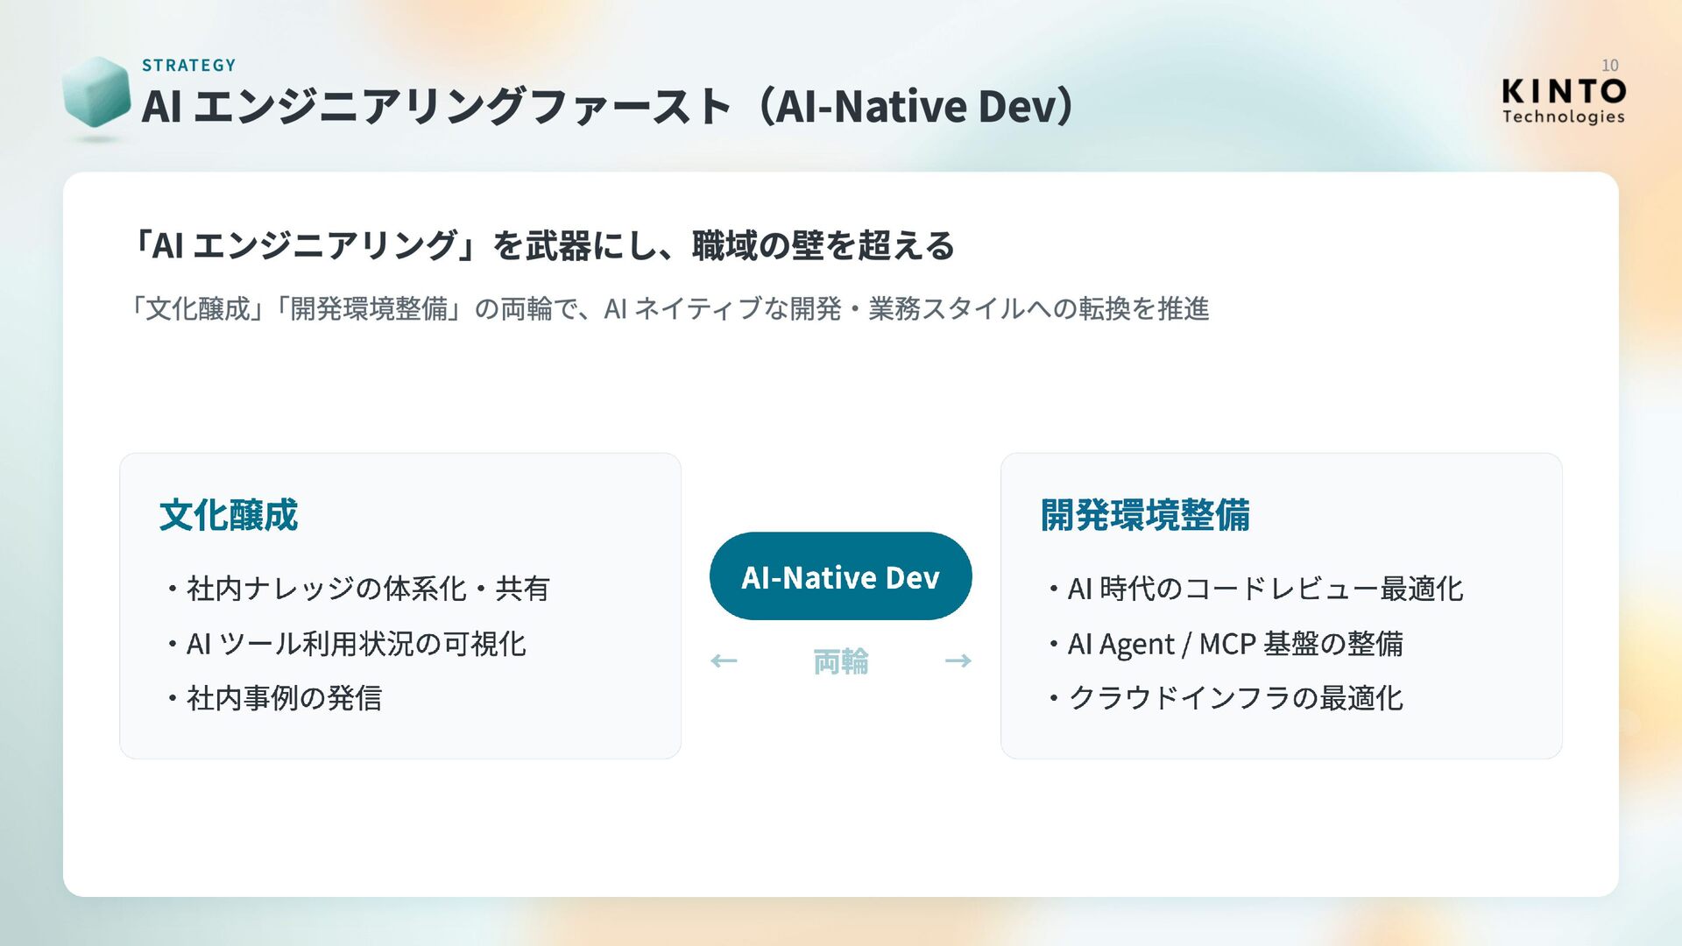The width and height of the screenshot is (1682, 946).
Task: Click the teal cube icon beside the title
Action: coord(96,94)
